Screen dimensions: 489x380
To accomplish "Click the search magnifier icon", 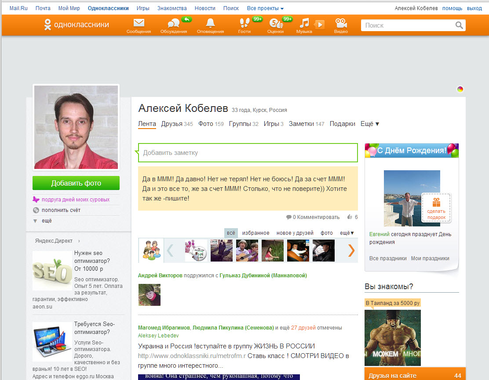I will [459, 25].
